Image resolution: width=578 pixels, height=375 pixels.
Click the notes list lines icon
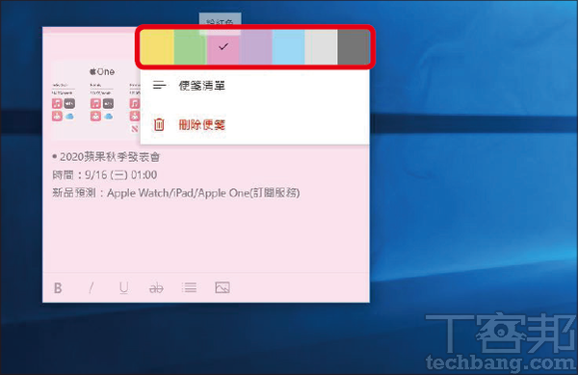(159, 86)
